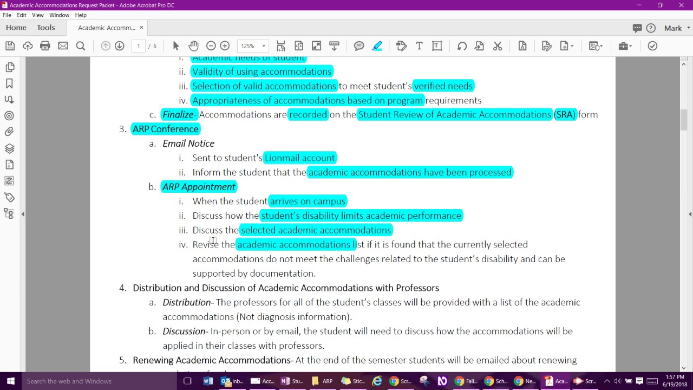Click the Fit one full page icon
Viewport: 693px width, 390px height.
pos(298,46)
